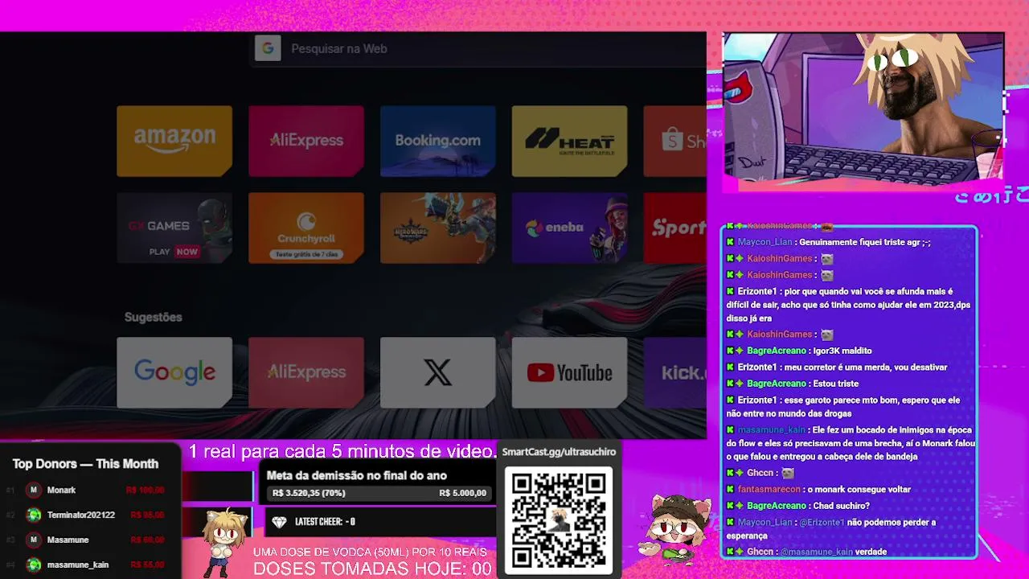
Task: Open the Hero Wars game tile
Action: tap(438, 228)
